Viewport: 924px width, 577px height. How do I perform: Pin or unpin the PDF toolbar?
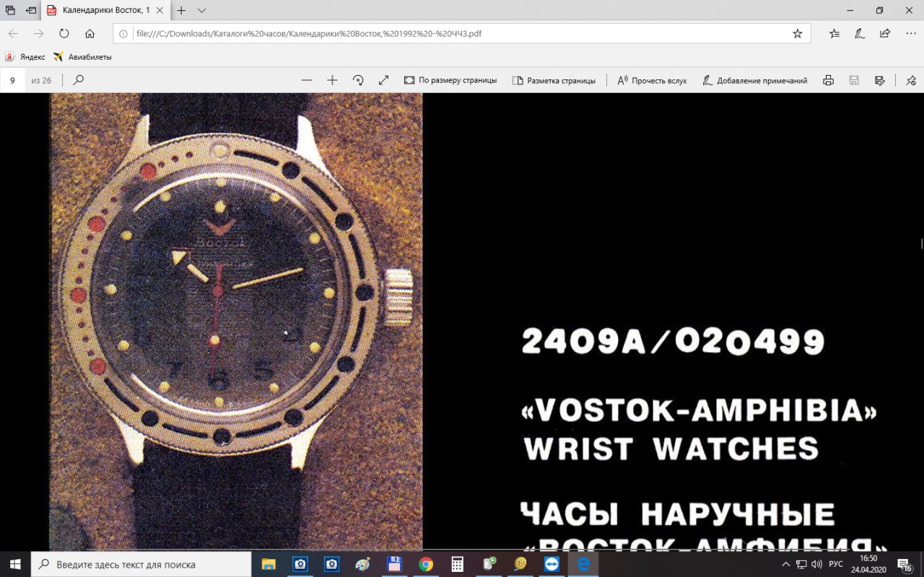pyautogui.click(x=911, y=80)
